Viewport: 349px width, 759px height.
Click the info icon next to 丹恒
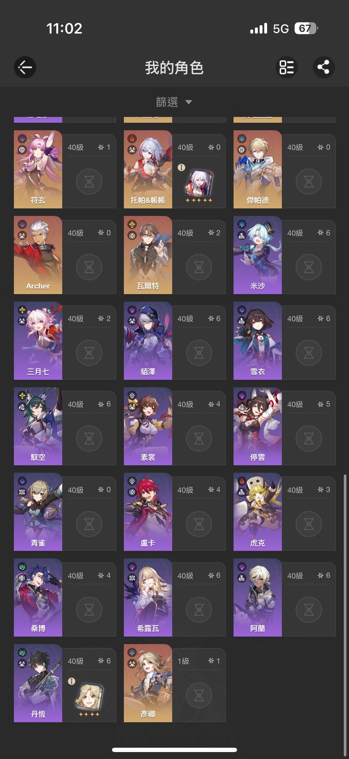[x=72, y=681]
